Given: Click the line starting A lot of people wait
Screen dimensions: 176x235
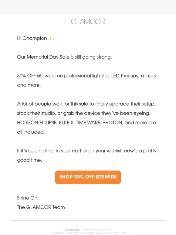Looking at the screenshot, I should click(x=86, y=104).
